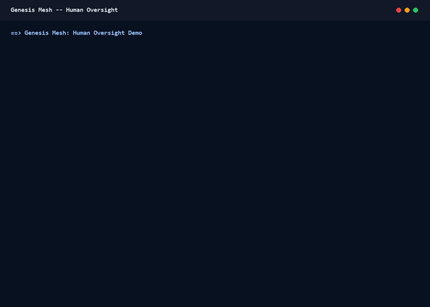Click the red window dot
The height and width of the screenshot is (307, 430).
(x=399, y=10)
